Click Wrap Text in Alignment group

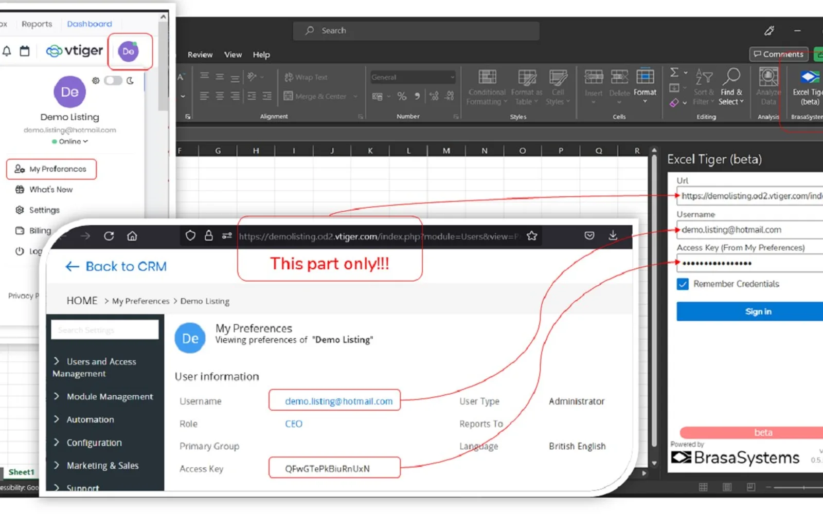tap(306, 77)
